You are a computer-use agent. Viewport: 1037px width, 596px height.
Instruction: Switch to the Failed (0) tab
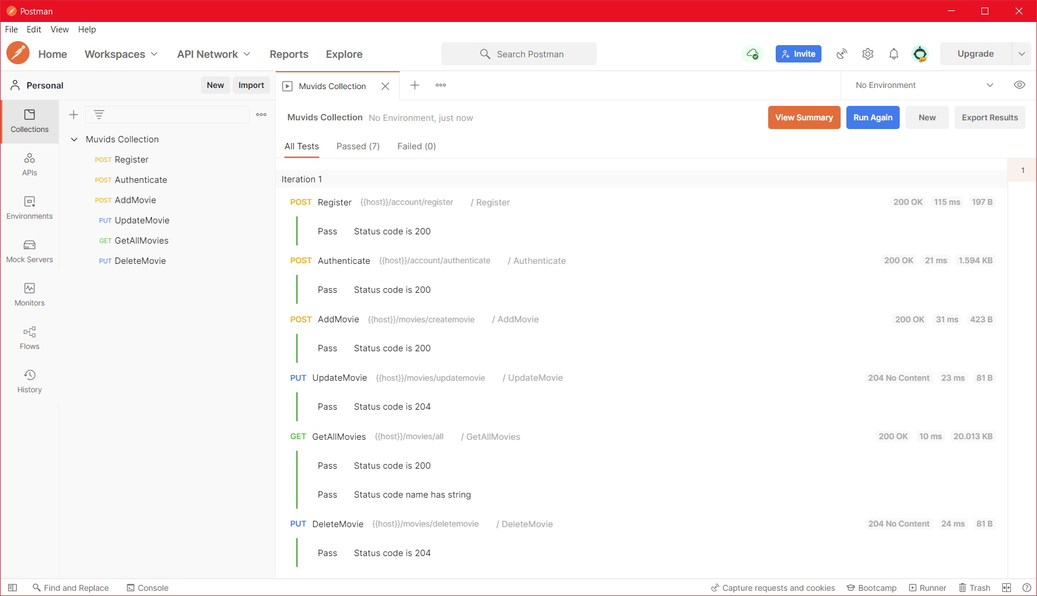coord(417,146)
